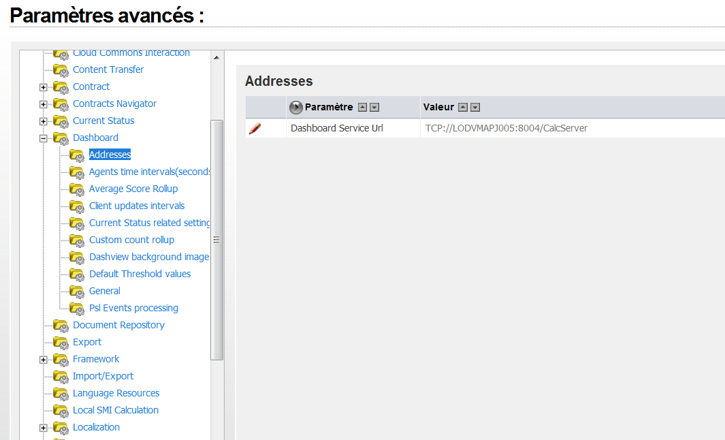725x440 pixels.
Task: Expand the Contract tree node
Action: pos(43,87)
